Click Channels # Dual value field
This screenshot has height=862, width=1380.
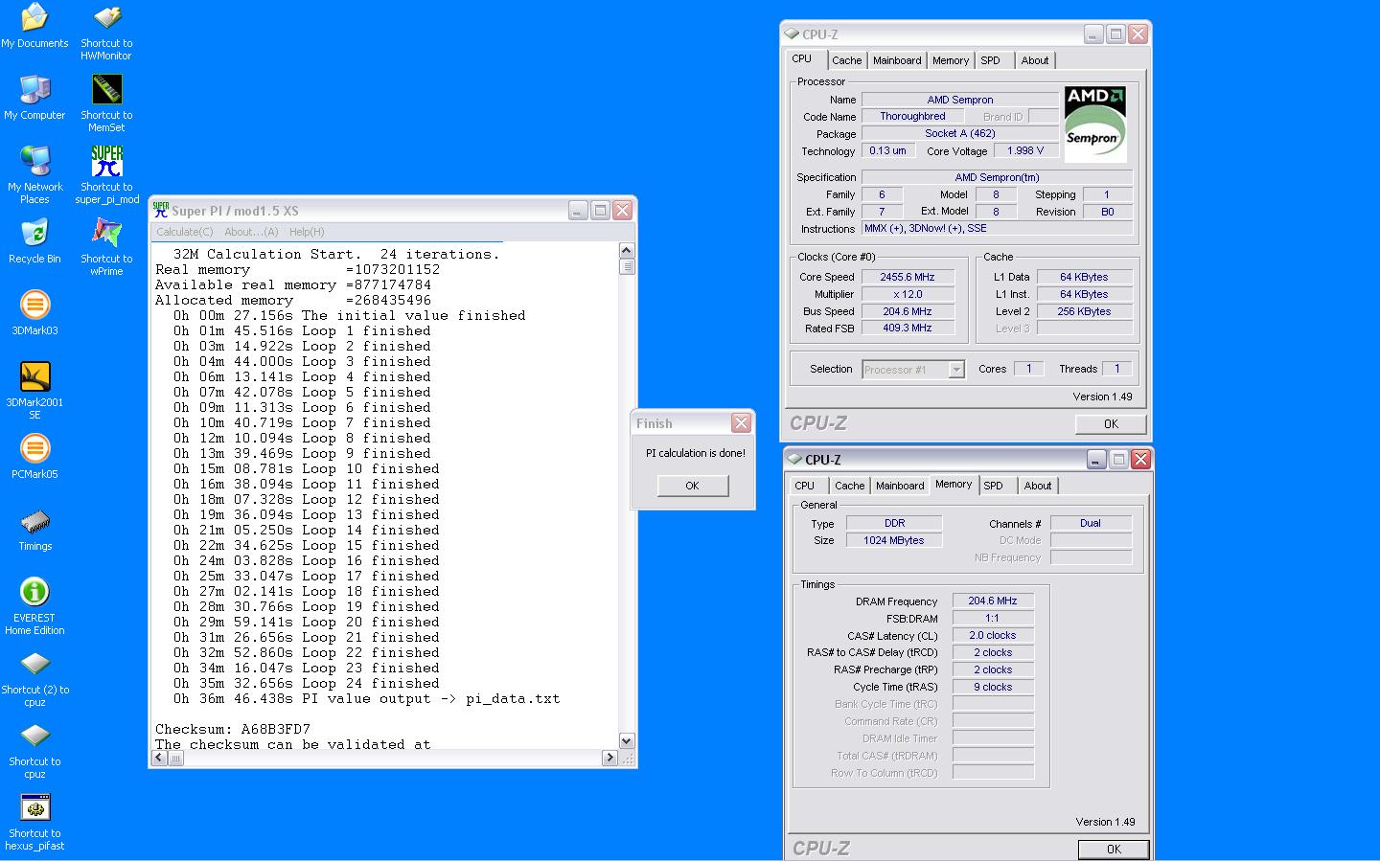[x=1091, y=523]
